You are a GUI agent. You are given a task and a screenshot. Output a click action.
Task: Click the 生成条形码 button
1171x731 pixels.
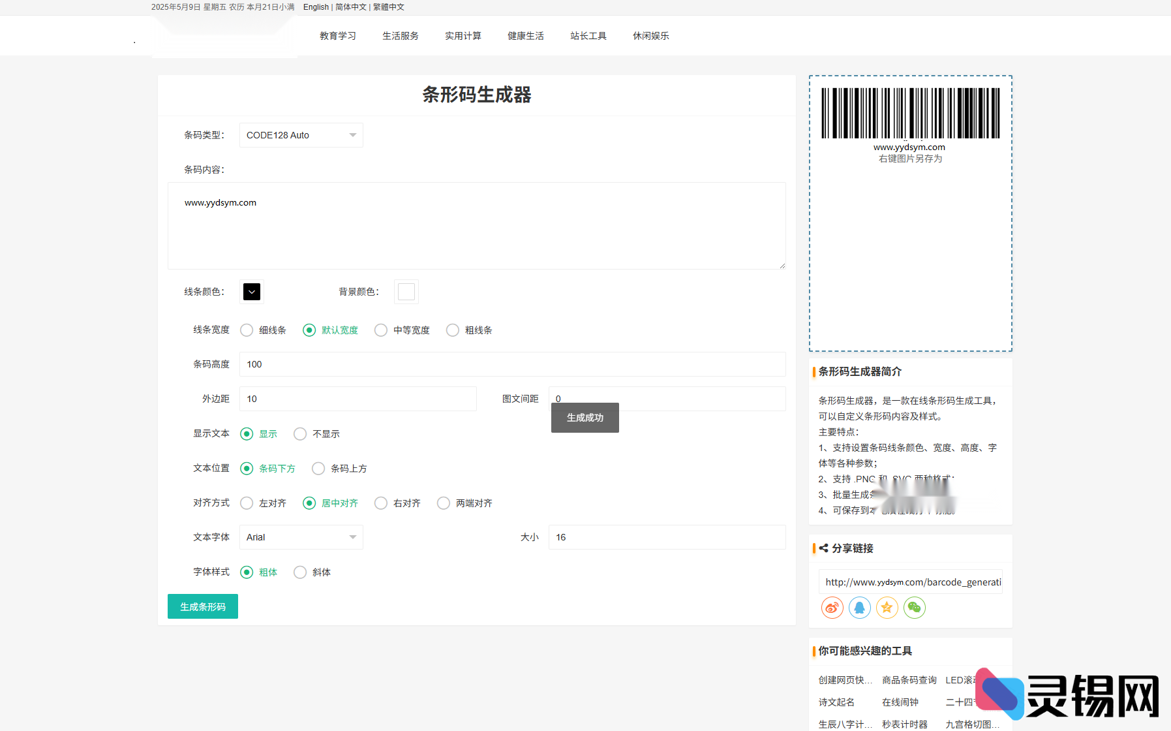click(203, 606)
